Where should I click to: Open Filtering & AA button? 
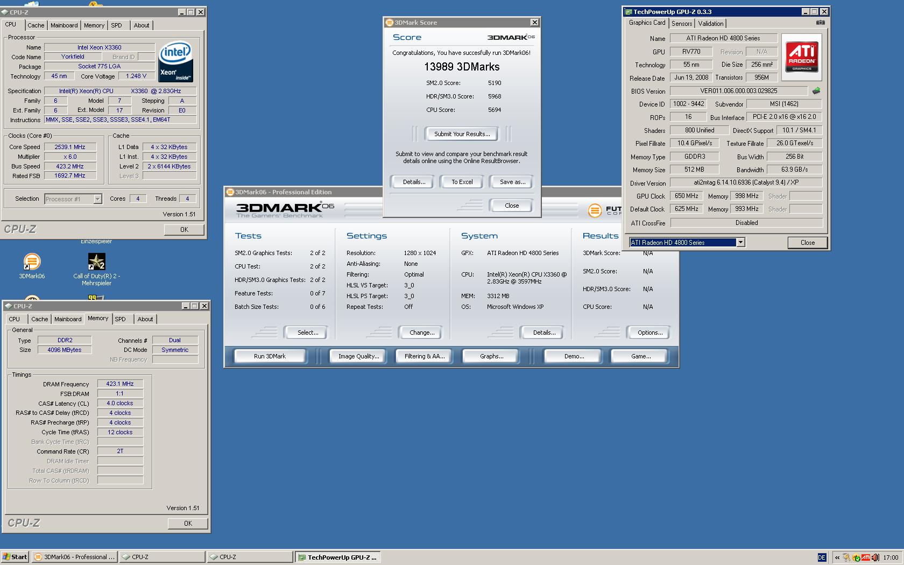(x=425, y=356)
